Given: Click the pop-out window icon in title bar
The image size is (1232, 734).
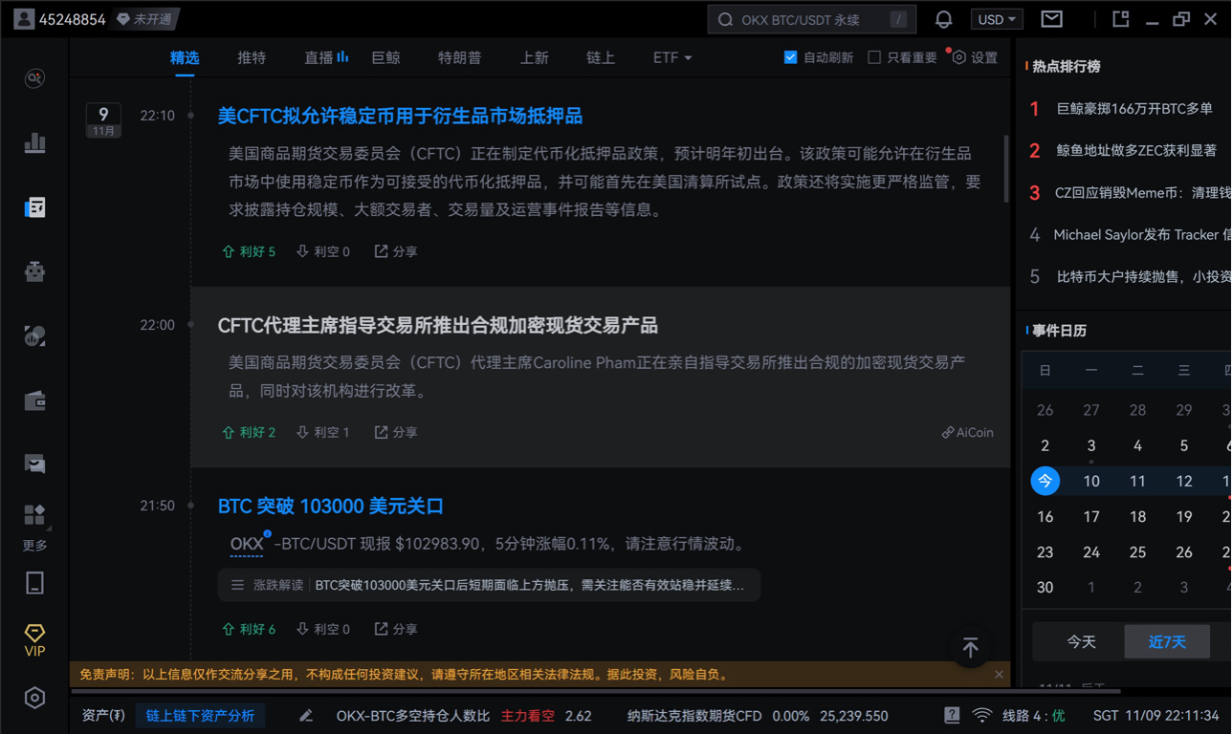Looking at the screenshot, I should [x=1120, y=19].
